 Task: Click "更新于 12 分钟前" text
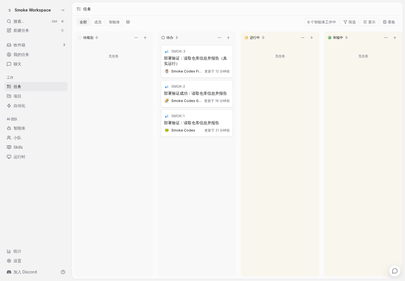tap(217, 71)
